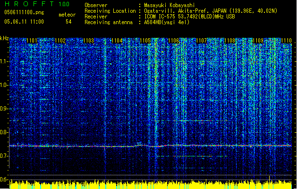The height and width of the screenshot is (189, 297).
Task: Click the date stamp 05.06.11 11:00
Action: [x=24, y=22]
